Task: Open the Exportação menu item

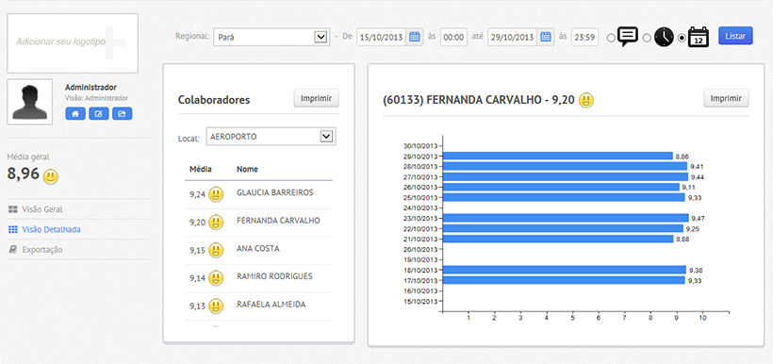Action: 41,250
